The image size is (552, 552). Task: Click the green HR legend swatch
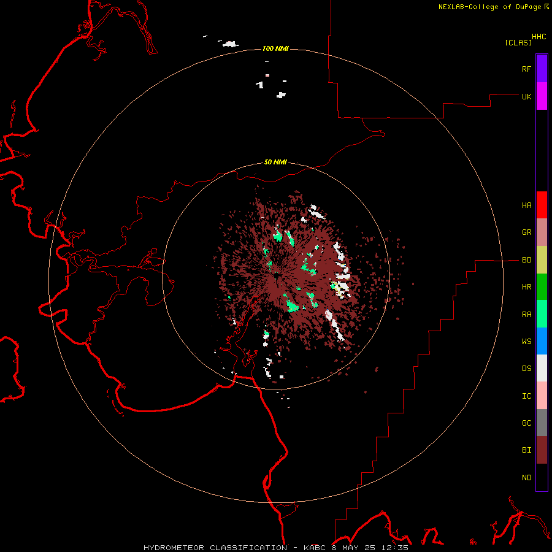542,287
